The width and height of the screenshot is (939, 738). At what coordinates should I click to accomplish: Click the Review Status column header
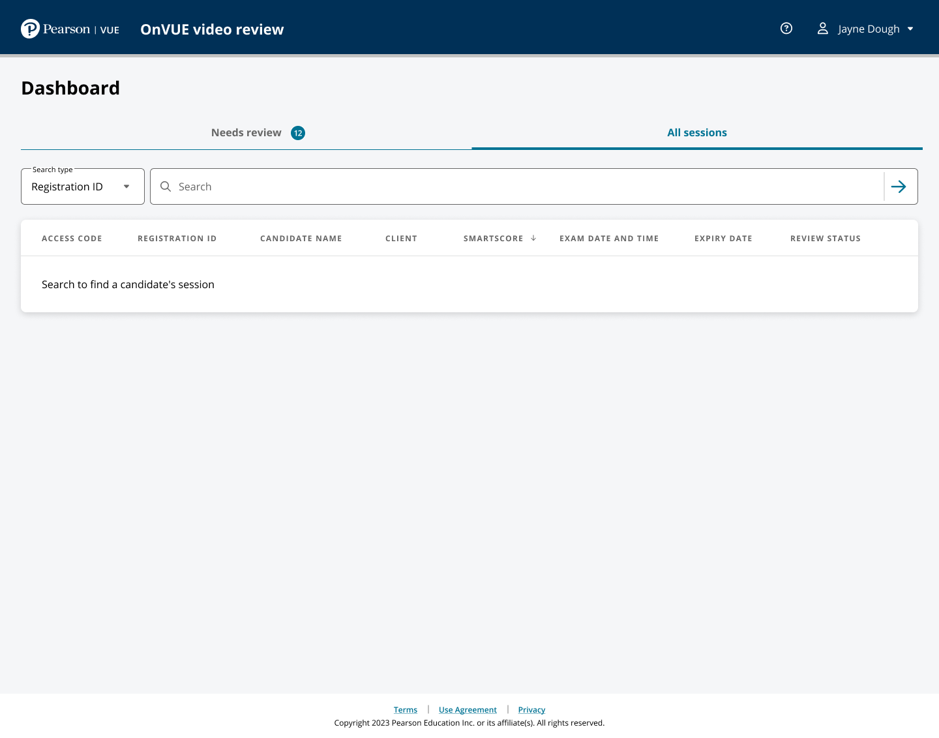point(826,239)
